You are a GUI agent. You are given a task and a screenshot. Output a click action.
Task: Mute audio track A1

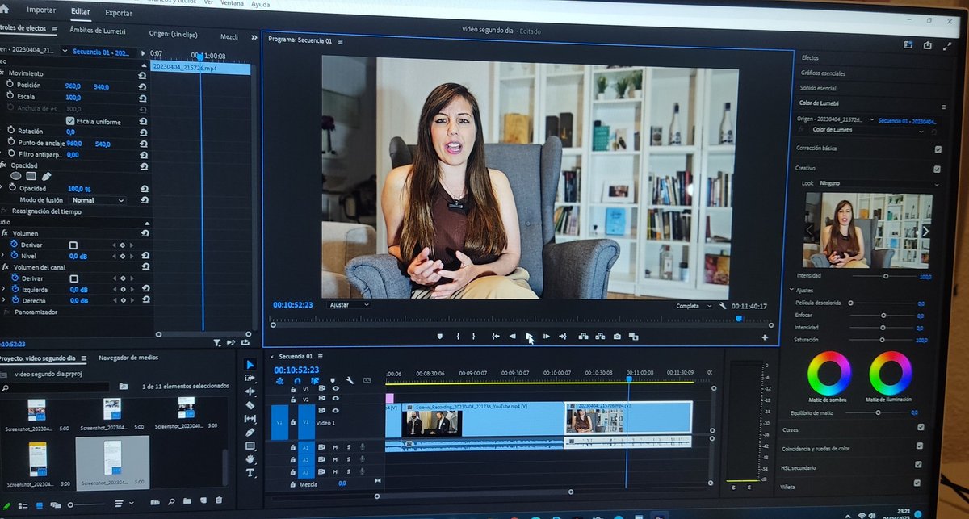(335, 446)
